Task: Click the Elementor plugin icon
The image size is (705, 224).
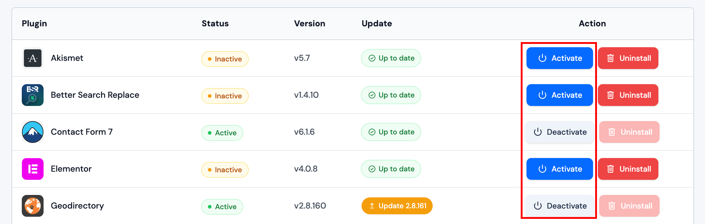Action: (x=33, y=169)
